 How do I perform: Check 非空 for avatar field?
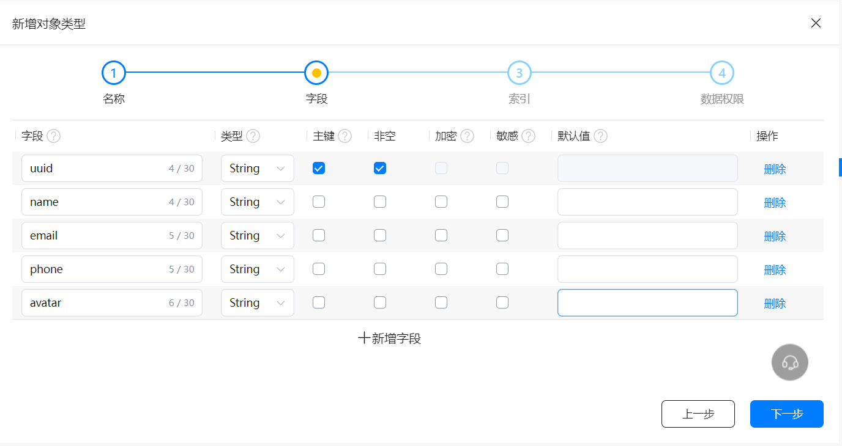(x=380, y=302)
